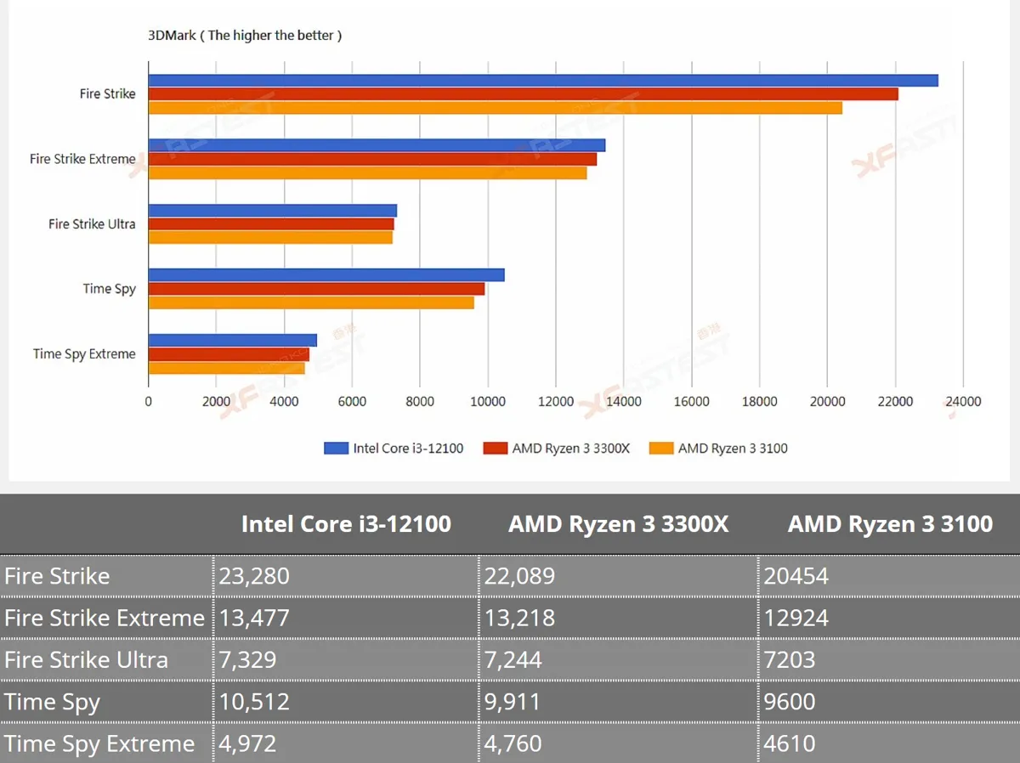This screenshot has height=763, width=1020.
Task: Click the Time Spy Extreme axis label
Action: coord(84,354)
